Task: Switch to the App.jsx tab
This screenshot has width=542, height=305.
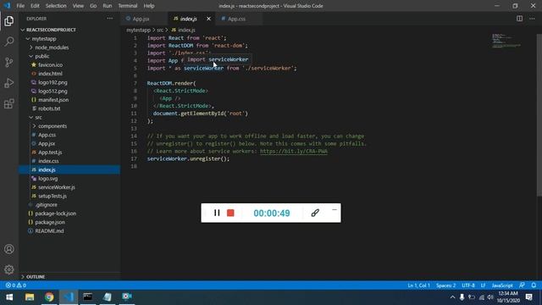Action: coord(141,19)
